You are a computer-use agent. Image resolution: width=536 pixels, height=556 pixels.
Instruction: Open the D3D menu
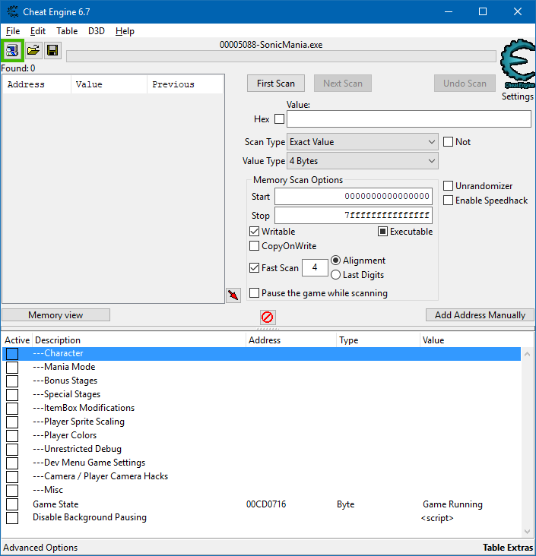tap(97, 31)
